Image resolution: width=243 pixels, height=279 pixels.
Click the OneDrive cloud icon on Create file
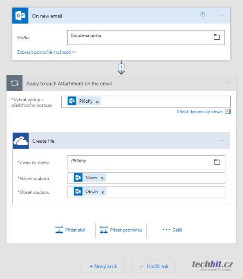[21, 141]
